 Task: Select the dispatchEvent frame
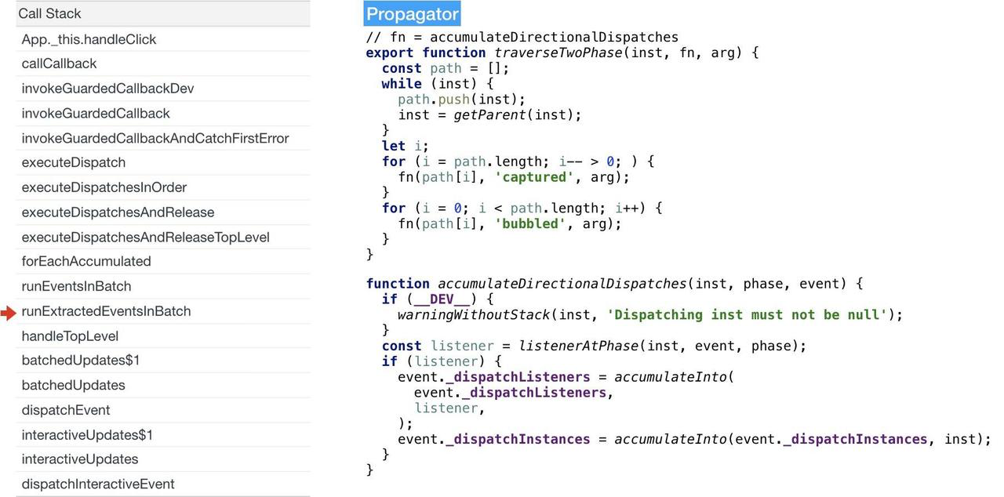(163, 410)
